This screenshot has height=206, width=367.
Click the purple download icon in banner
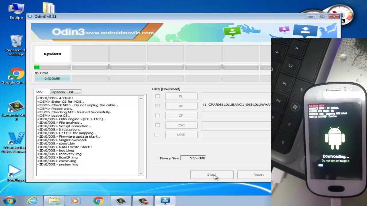click(x=284, y=29)
